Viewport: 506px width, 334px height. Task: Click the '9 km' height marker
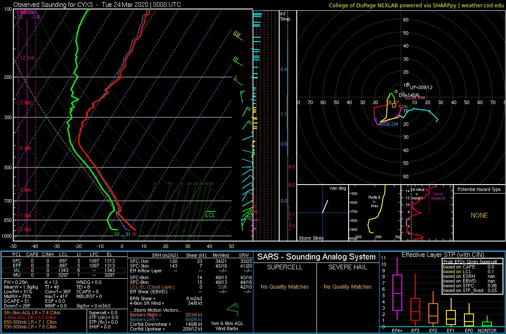pos(25,103)
